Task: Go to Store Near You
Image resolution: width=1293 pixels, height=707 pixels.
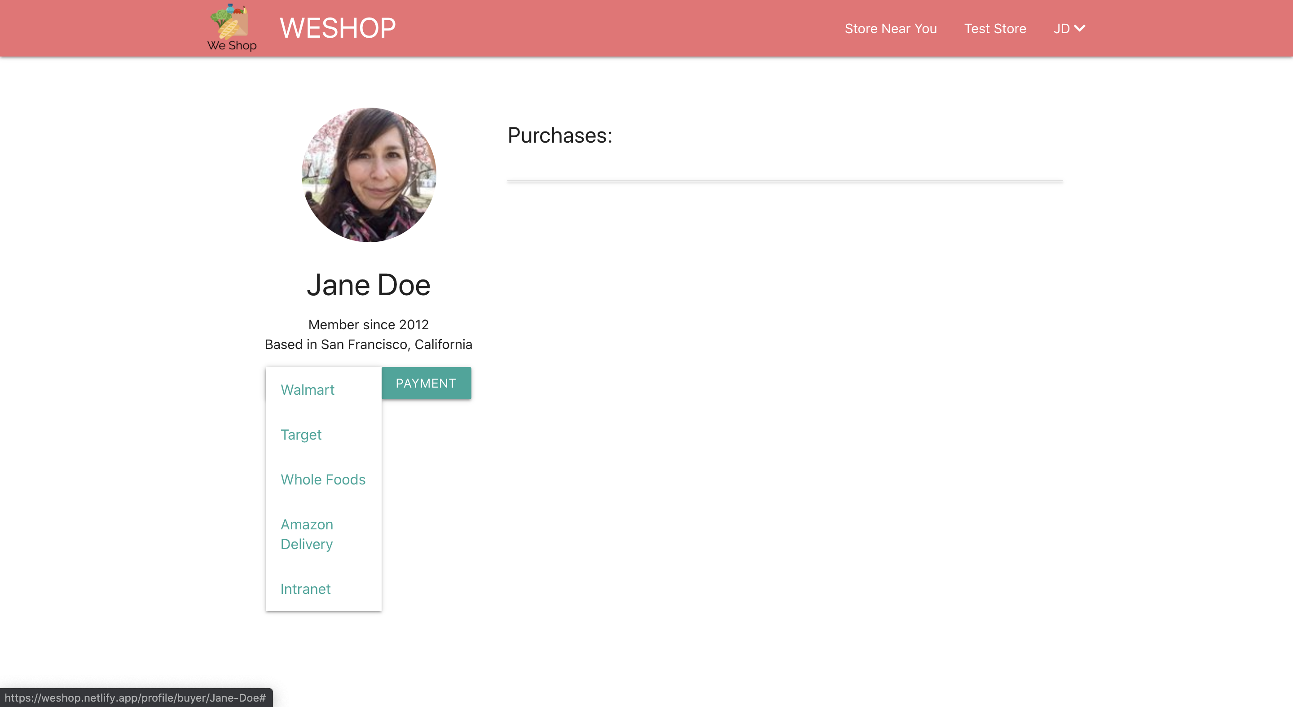Action: click(890, 29)
